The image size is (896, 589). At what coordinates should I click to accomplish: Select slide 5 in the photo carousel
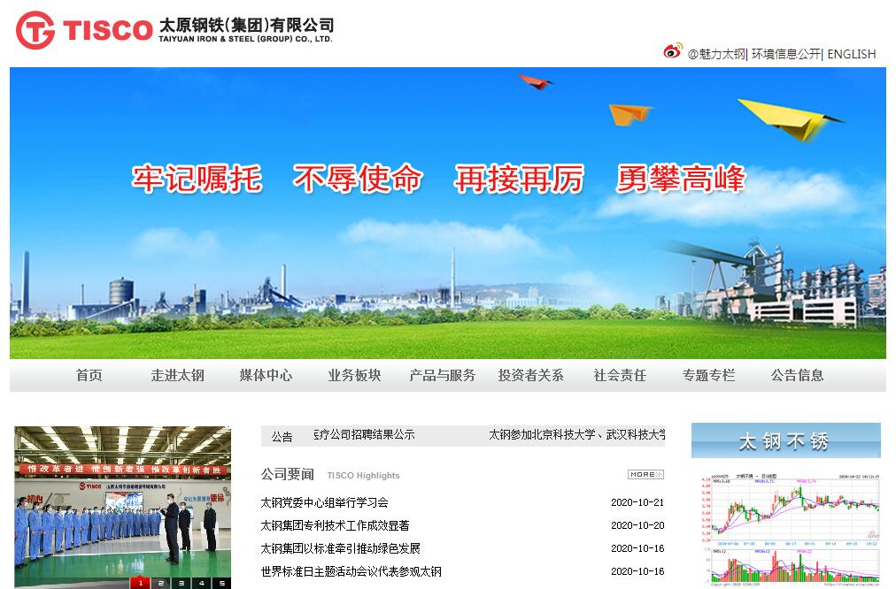point(221,583)
